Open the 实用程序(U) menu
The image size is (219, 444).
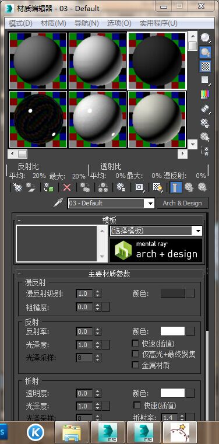[x=158, y=23]
